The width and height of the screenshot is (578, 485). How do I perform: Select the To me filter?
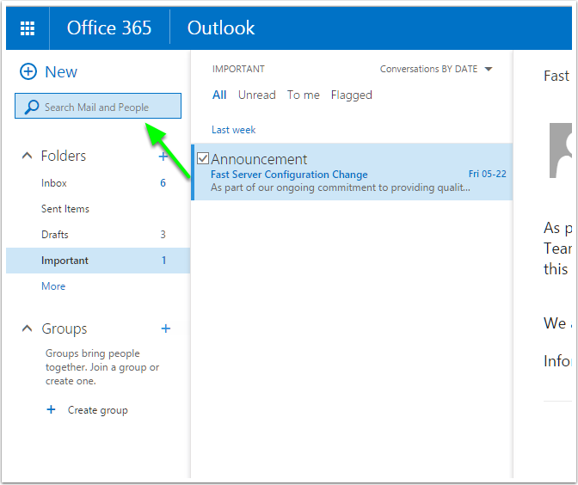(303, 95)
